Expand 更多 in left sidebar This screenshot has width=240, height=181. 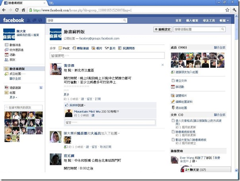tap(14, 97)
